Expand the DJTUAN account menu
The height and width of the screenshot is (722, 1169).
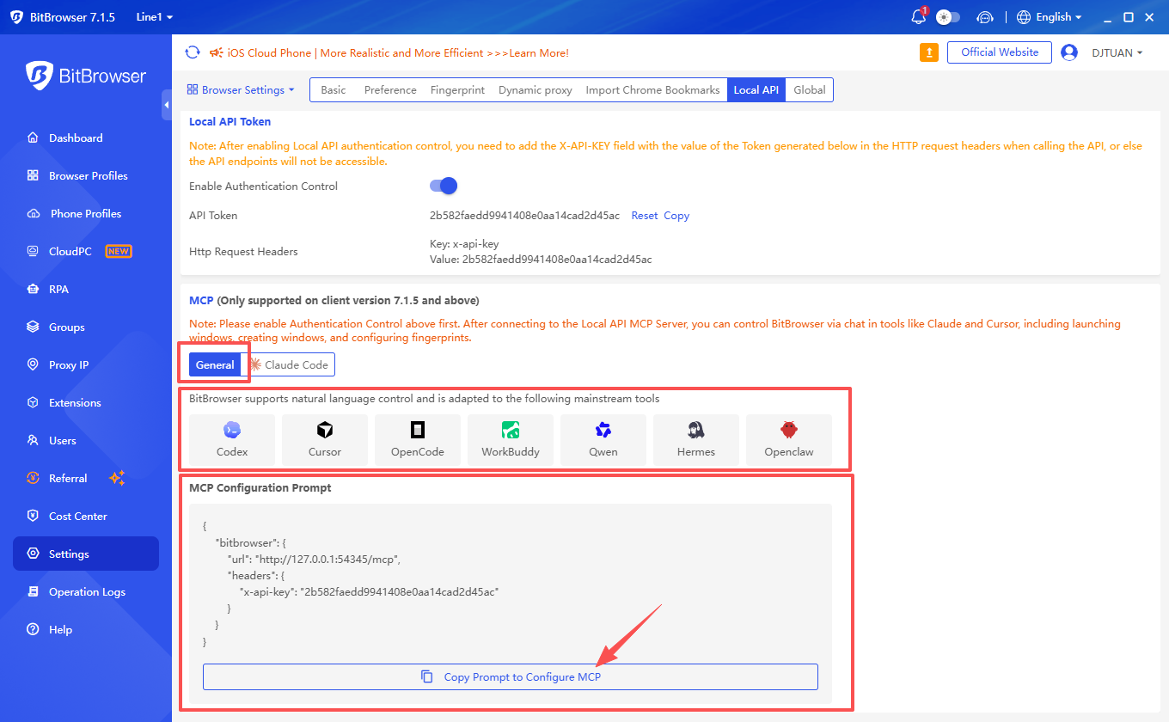point(1117,52)
